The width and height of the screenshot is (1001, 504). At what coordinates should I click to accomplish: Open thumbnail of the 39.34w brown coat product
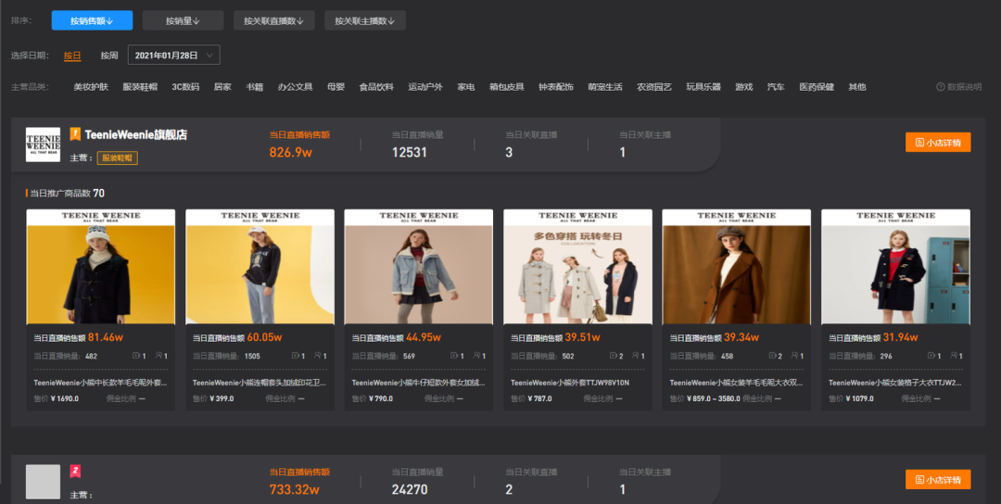click(x=737, y=267)
